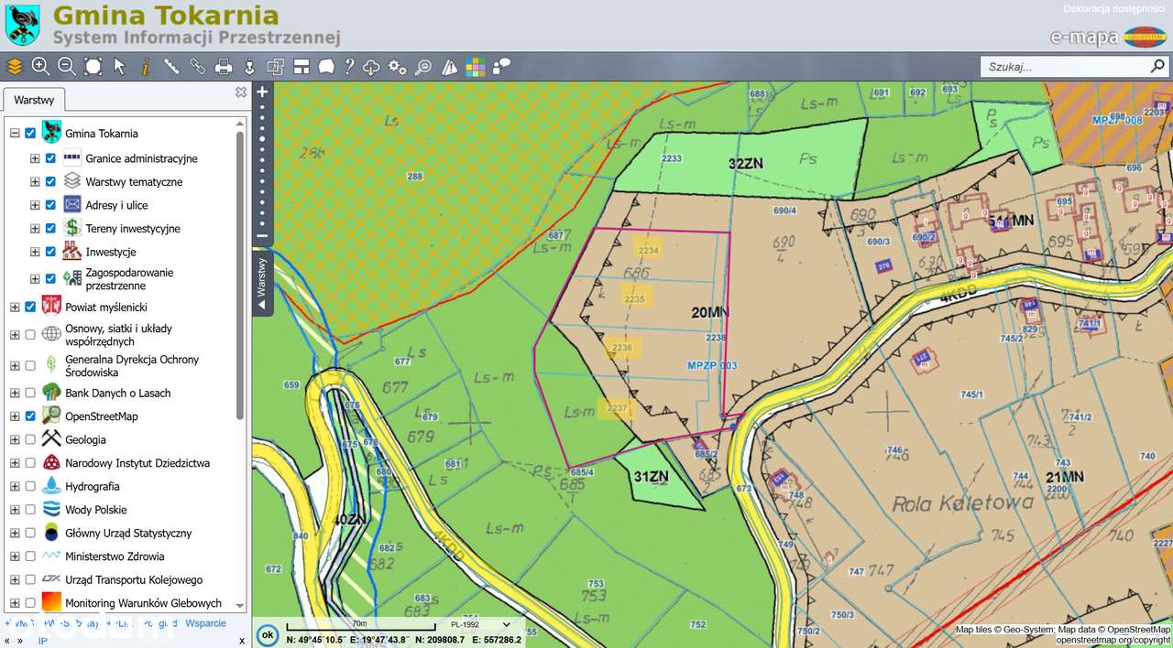This screenshot has width=1173, height=648.
Task: Toggle Zagospodarowanie przestrzenne checkbox
Action: tap(51, 278)
